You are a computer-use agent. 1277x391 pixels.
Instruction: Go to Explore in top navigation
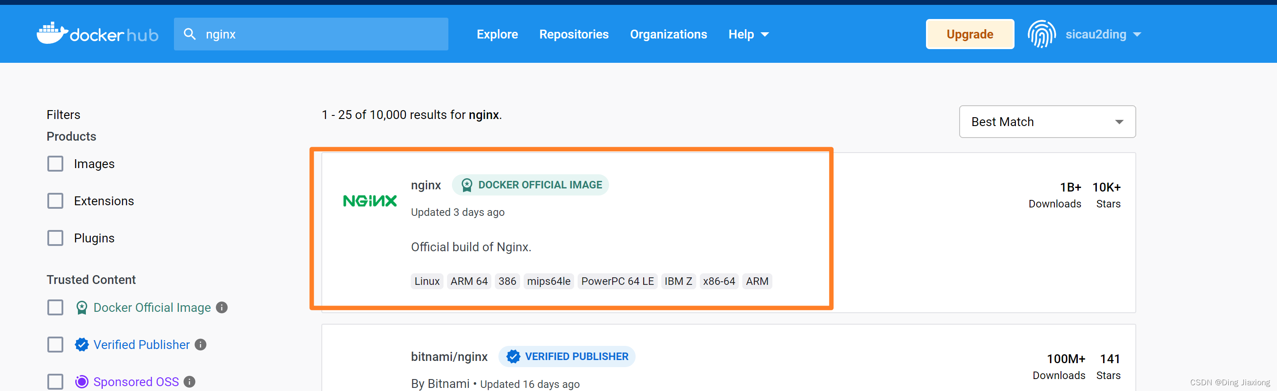click(497, 34)
